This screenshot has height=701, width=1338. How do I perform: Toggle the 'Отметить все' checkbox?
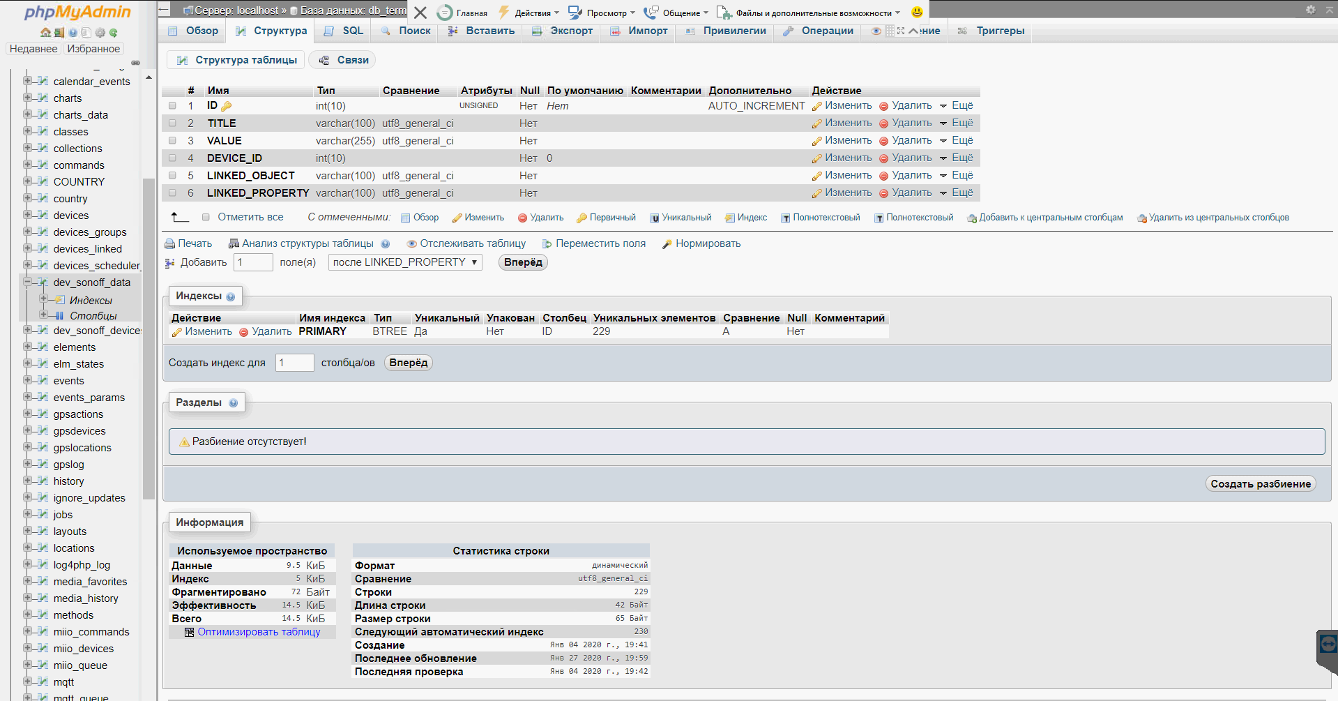[206, 218]
